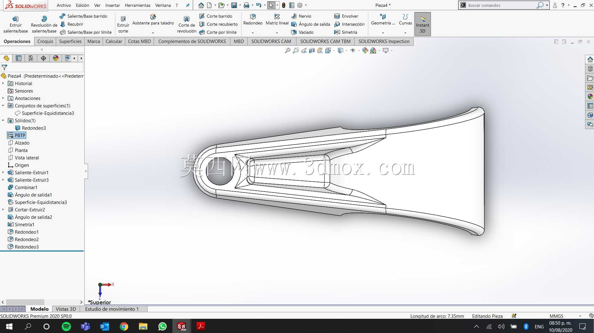Select Extruir corte tool
594x333 pixels.
(123, 24)
